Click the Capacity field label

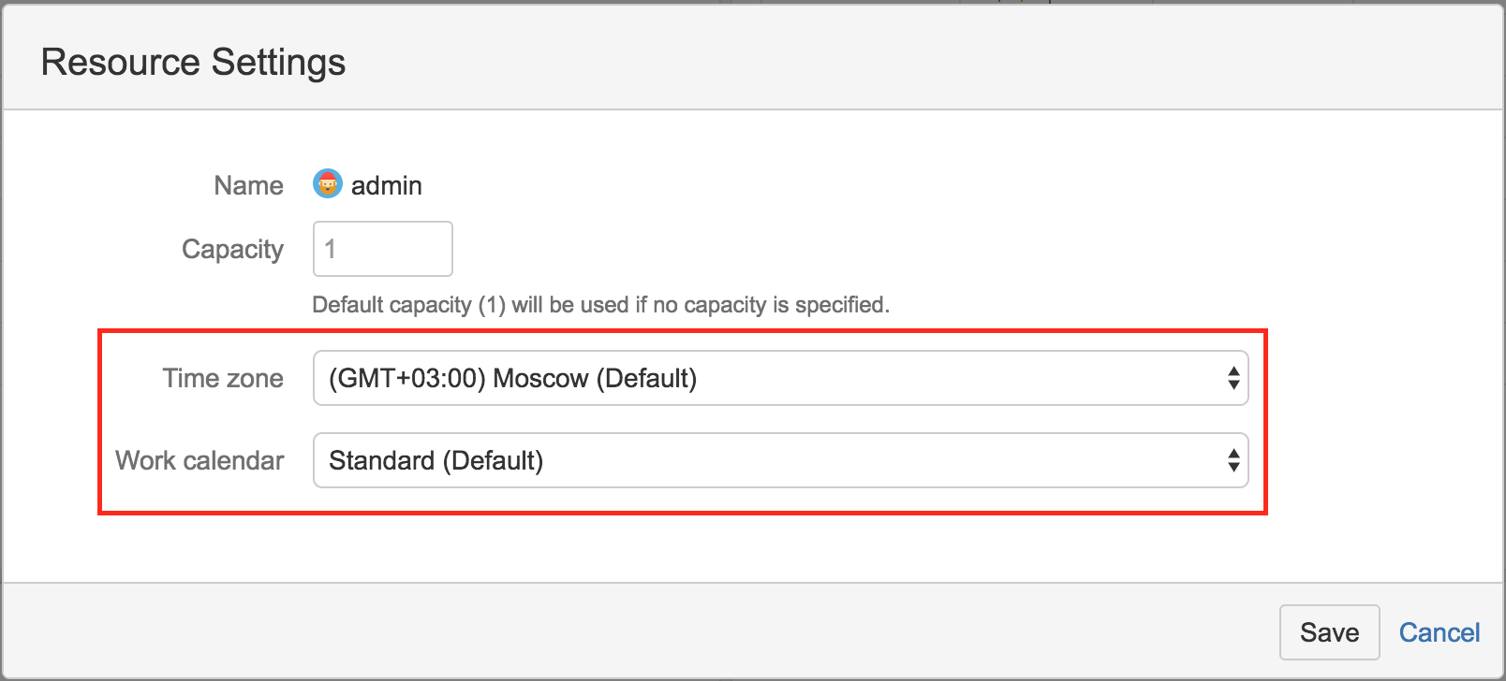232,249
